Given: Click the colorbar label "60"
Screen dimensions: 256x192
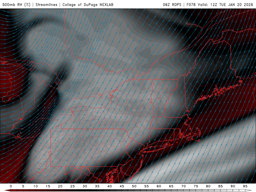Looking at the screenshot, I should tap(159, 186).
